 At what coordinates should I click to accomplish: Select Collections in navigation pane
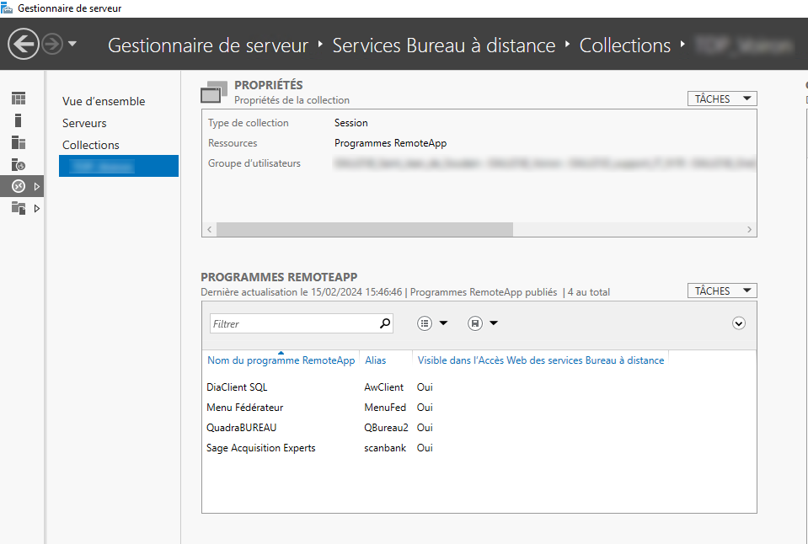(x=91, y=146)
